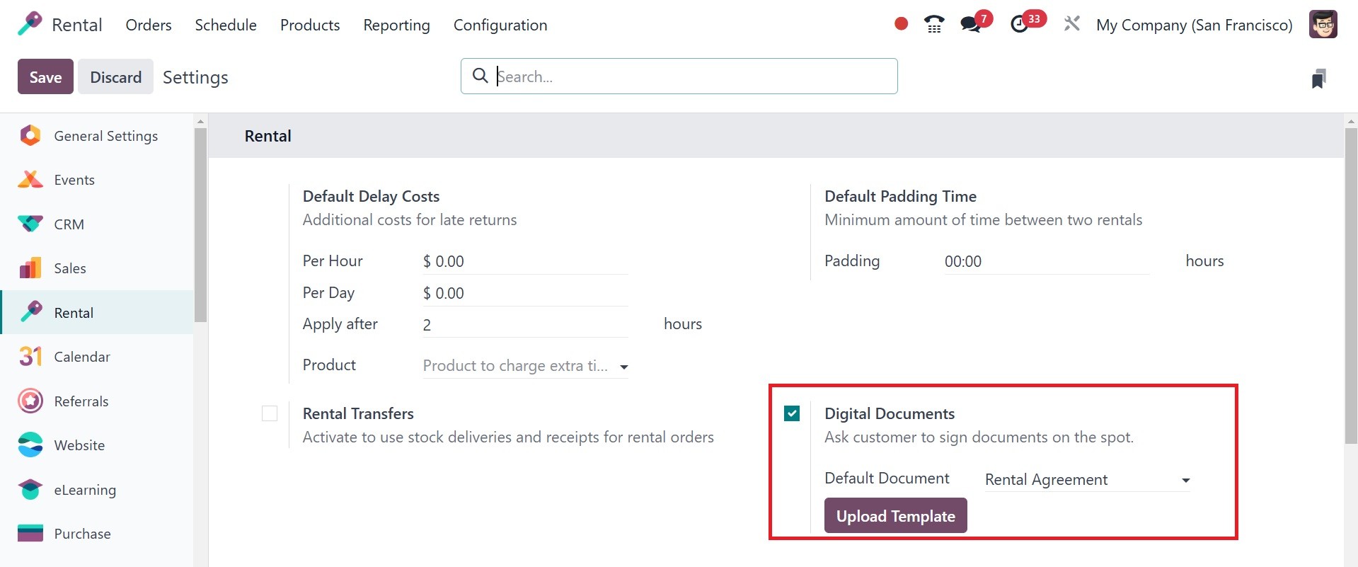Open the Reporting menu

point(396,25)
